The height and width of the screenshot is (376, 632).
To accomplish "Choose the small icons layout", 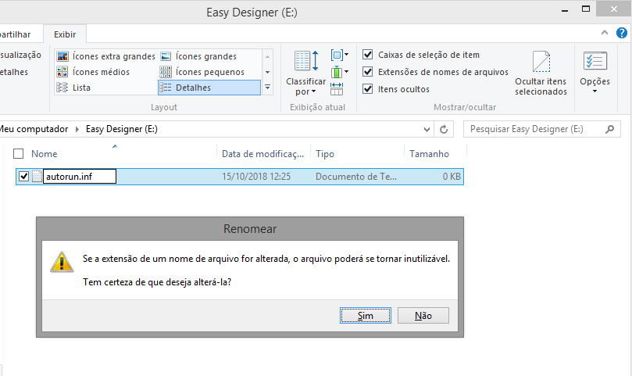I will 202,72.
